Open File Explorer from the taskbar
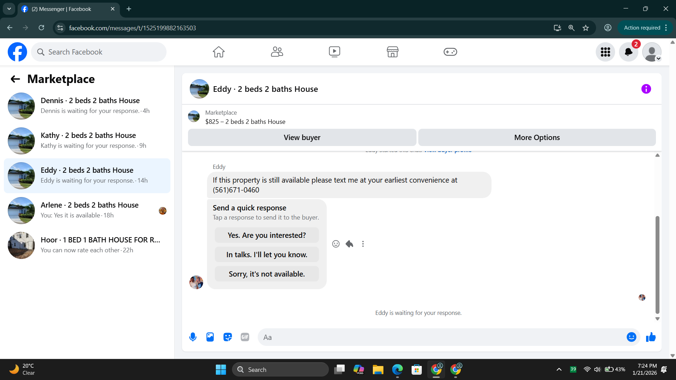Screen dimensions: 676x380 [x=378, y=369]
